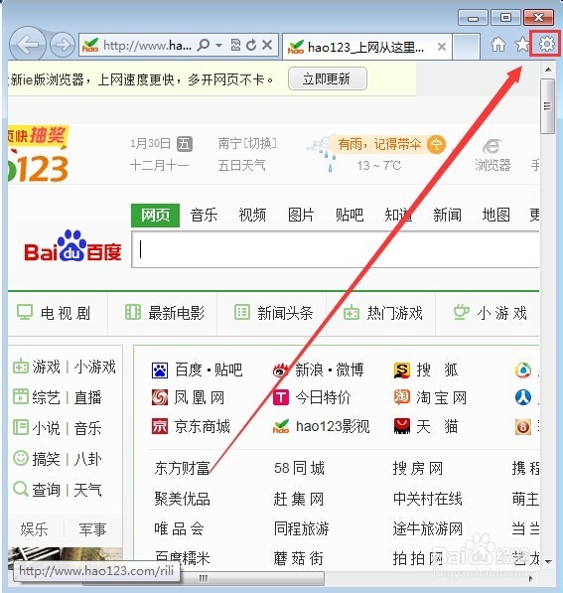The height and width of the screenshot is (593, 563).
Task: Open the 新闻头条 category
Action: pos(273,313)
